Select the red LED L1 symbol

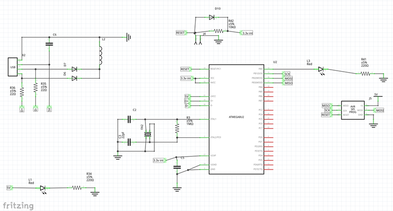point(43,187)
